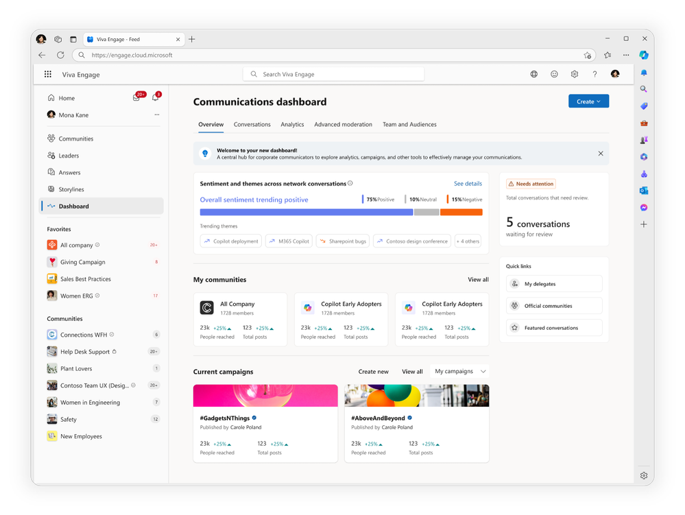Viewport: 685px width, 515px height.
Task: Switch to Advanced moderation tab
Action: pyautogui.click(x=344, y=125)
